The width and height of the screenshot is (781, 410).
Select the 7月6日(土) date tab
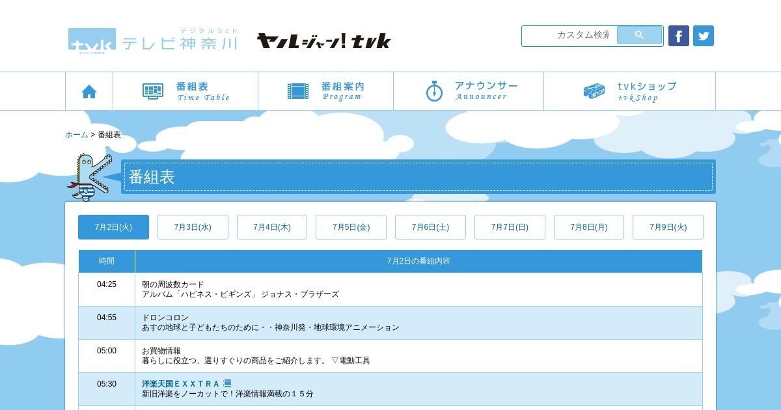pos(430,227)
